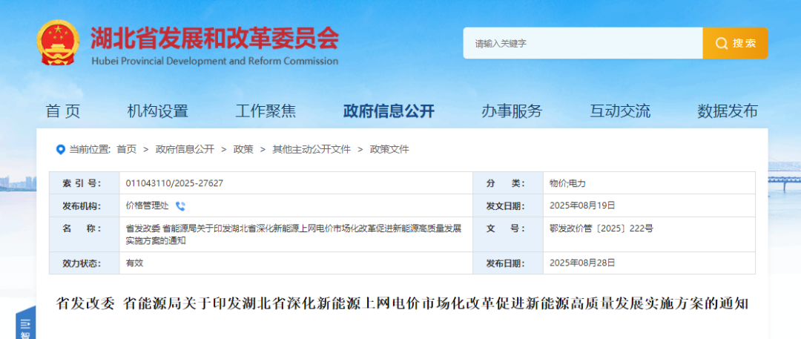The height and width of the screenshot is (339, 801).
Task: Open the 互动交流 navigation item
Action: click(620, 111)
